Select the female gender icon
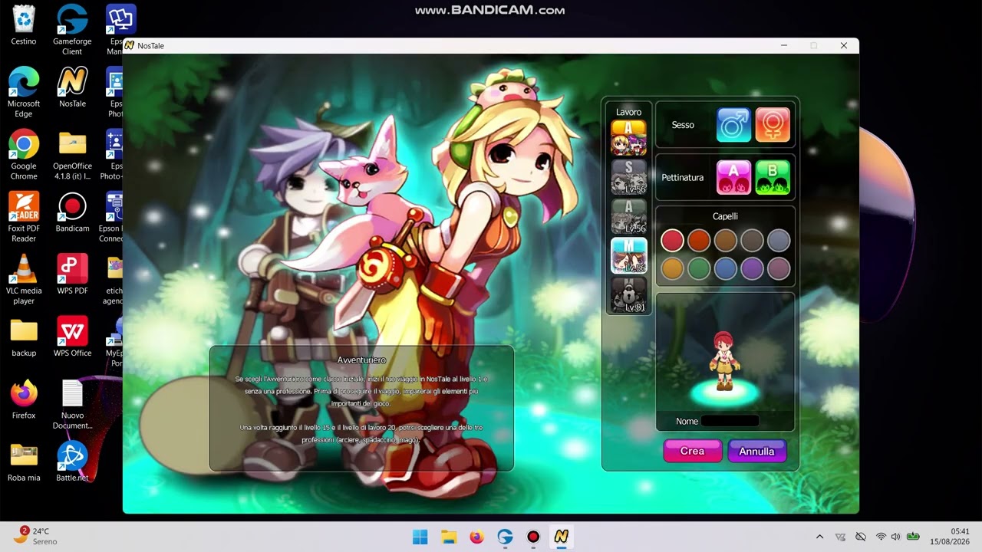This screenshot has width=982, height=552. point(773,124)
